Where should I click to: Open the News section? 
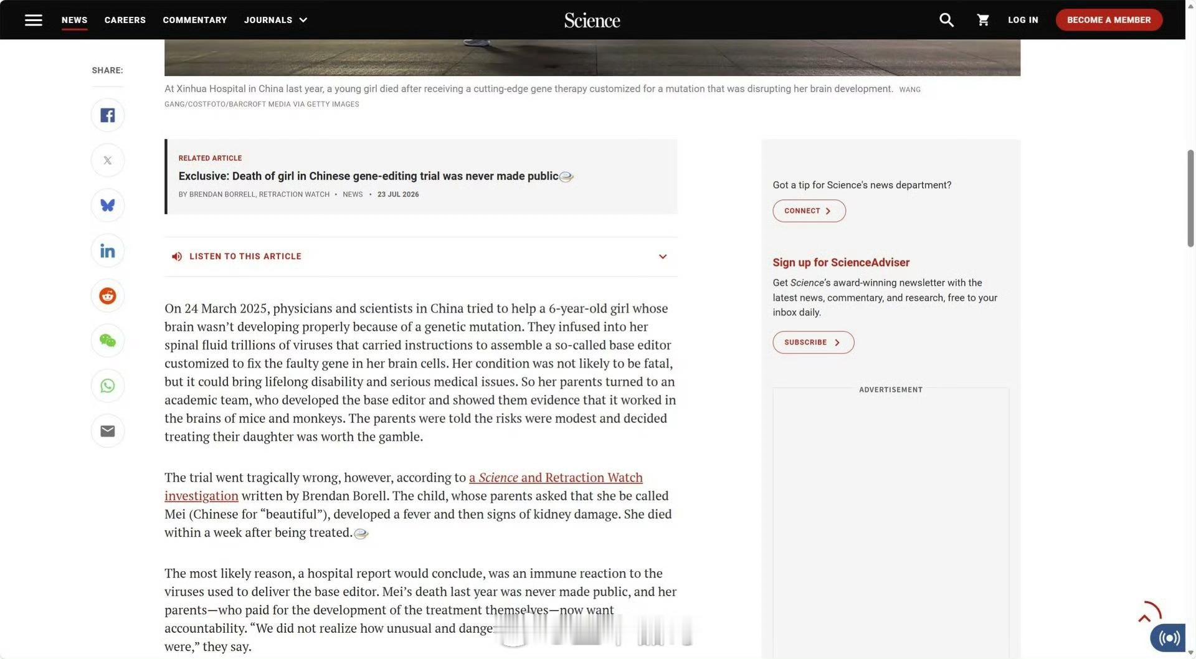(74, 20)
